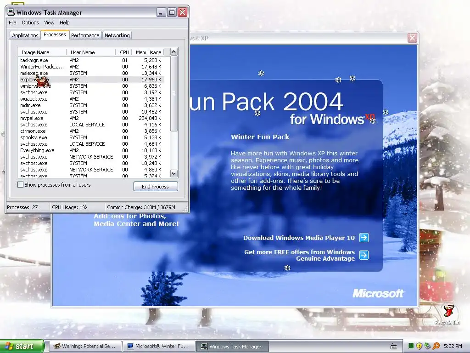Open the View menu in Task Manager
The image size is (470, 353).
click(x=49, y=23)
